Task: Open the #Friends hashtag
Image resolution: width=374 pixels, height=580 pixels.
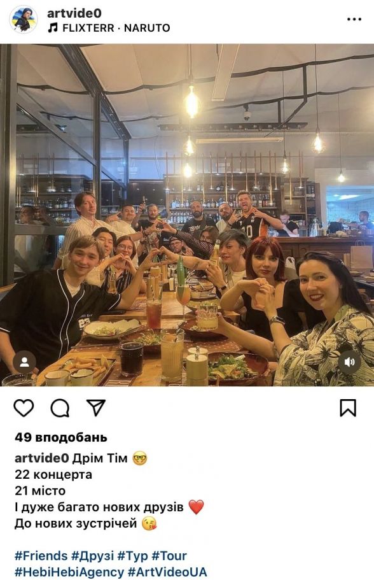Action: click(41, 556)
